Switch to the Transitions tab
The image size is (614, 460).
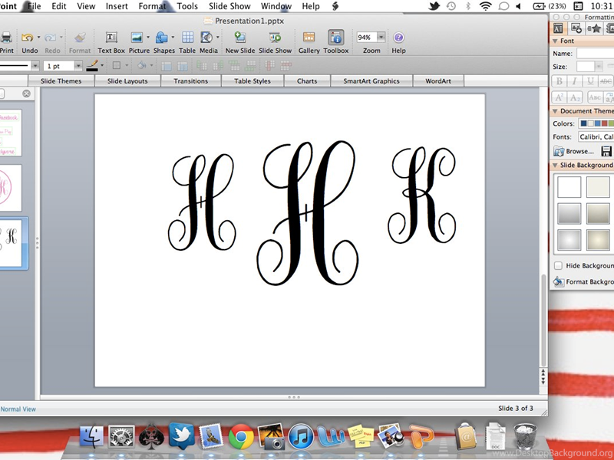coord(190,80)
